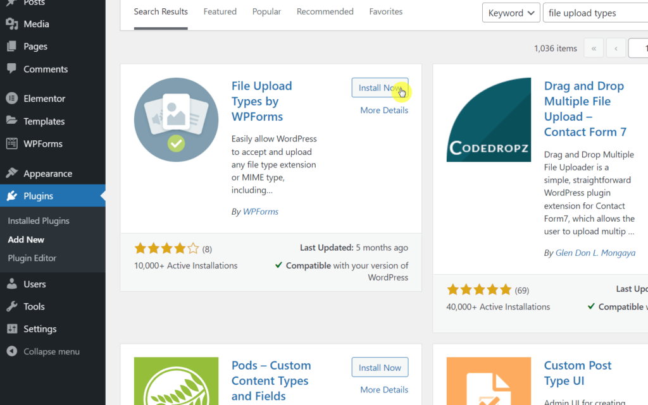Viewport: 648px width, 405px height.
Task: Click the File Upload Types plugin thumbnail
Action: 176,119
